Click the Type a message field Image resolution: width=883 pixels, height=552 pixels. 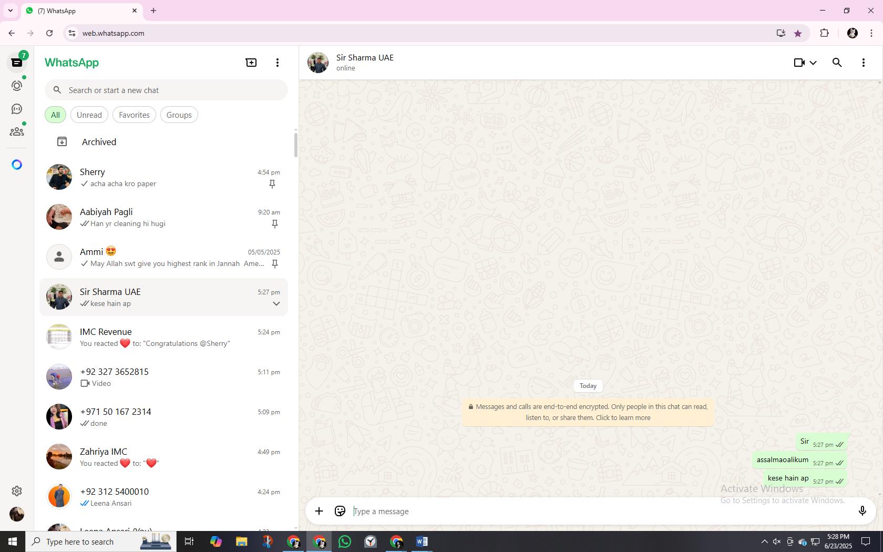click(602, 511)
